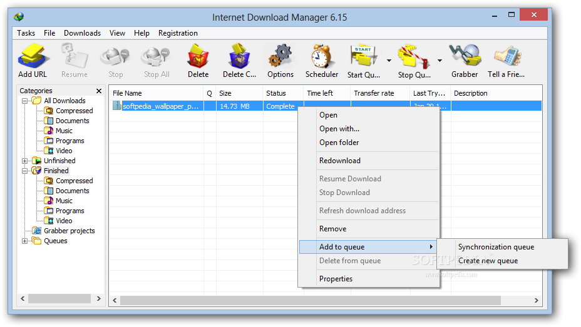Choose Redownload in the context menu

point(369,160)
